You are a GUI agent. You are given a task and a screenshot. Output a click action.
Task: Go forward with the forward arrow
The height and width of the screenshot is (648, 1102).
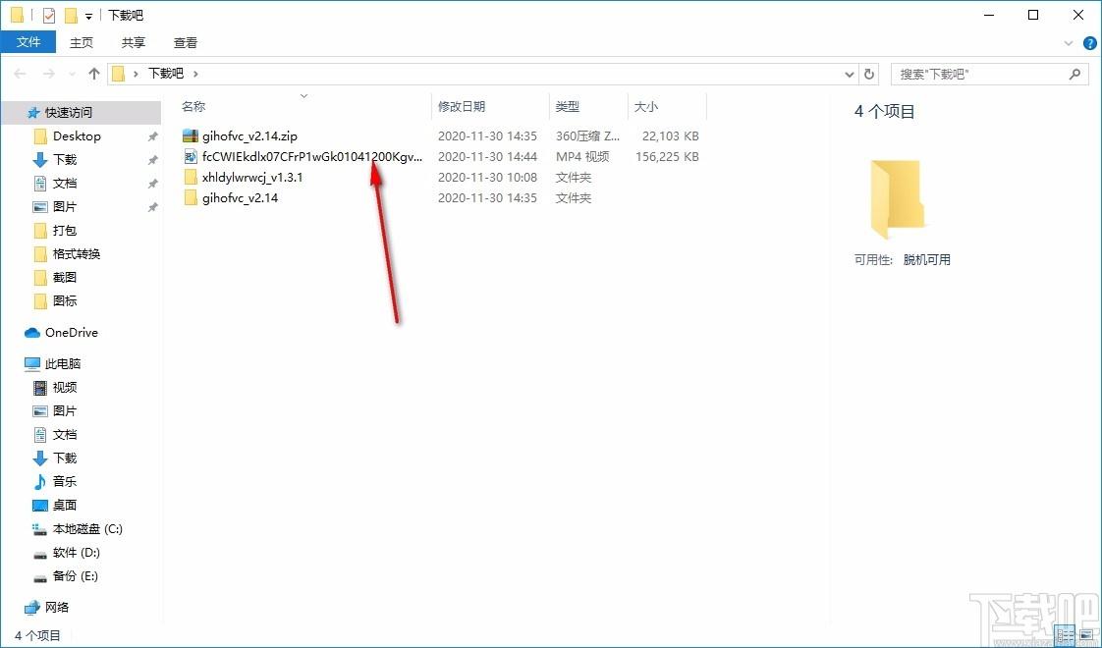[x=48, y=73]
